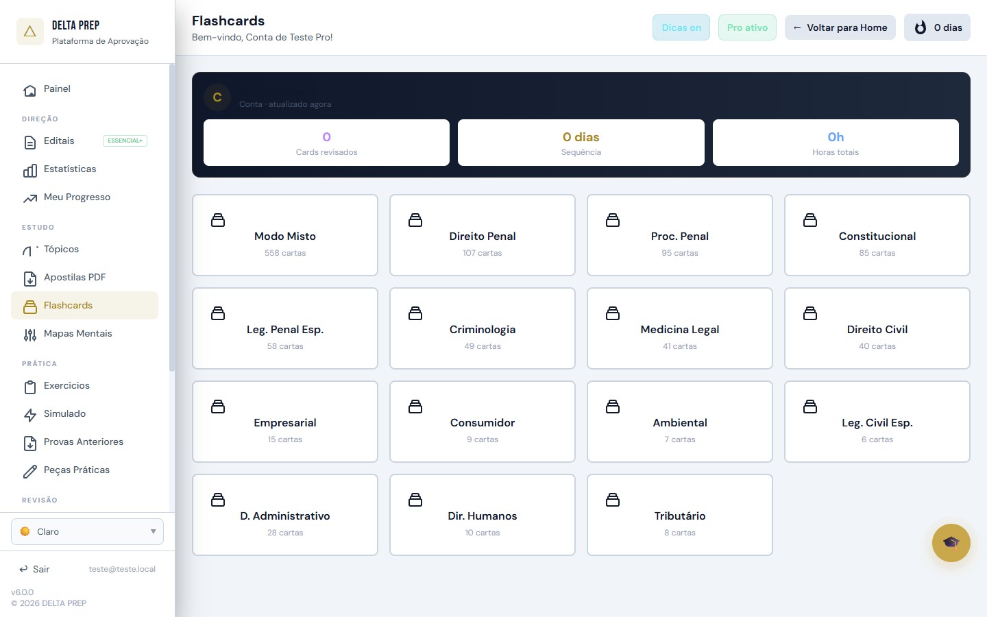Image resolution: width=987 pixels, height=617 pixels.
Task: Toggle the Pro ativo status badge
Action: coord(747,27)
